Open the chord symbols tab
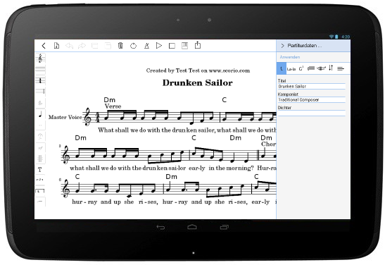 pyautogui.click(x=301, y=68)
